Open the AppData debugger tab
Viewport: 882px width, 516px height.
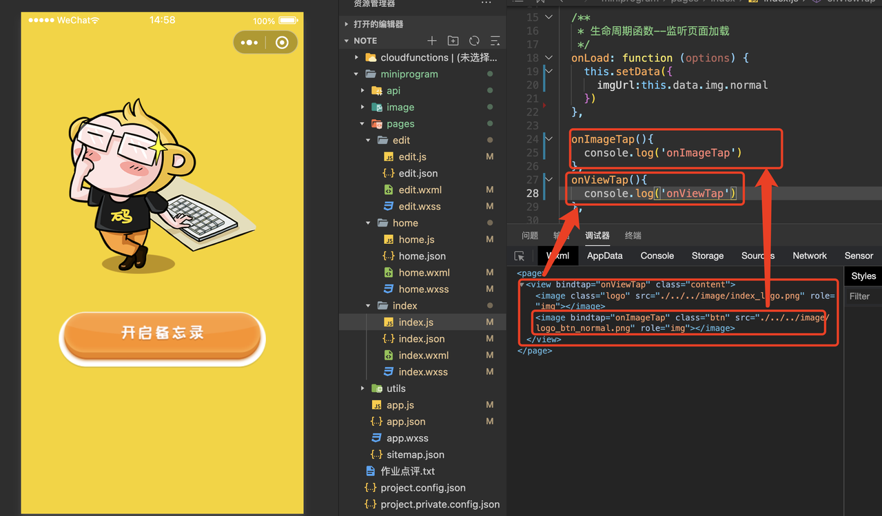(x=604, y=256)
